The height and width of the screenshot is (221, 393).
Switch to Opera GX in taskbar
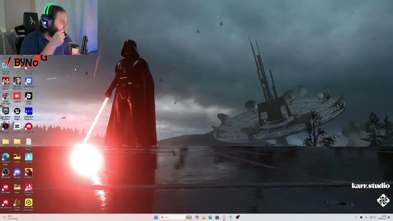[224, 217]
